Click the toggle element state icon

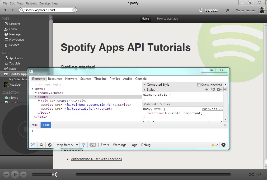coord(213,90)
